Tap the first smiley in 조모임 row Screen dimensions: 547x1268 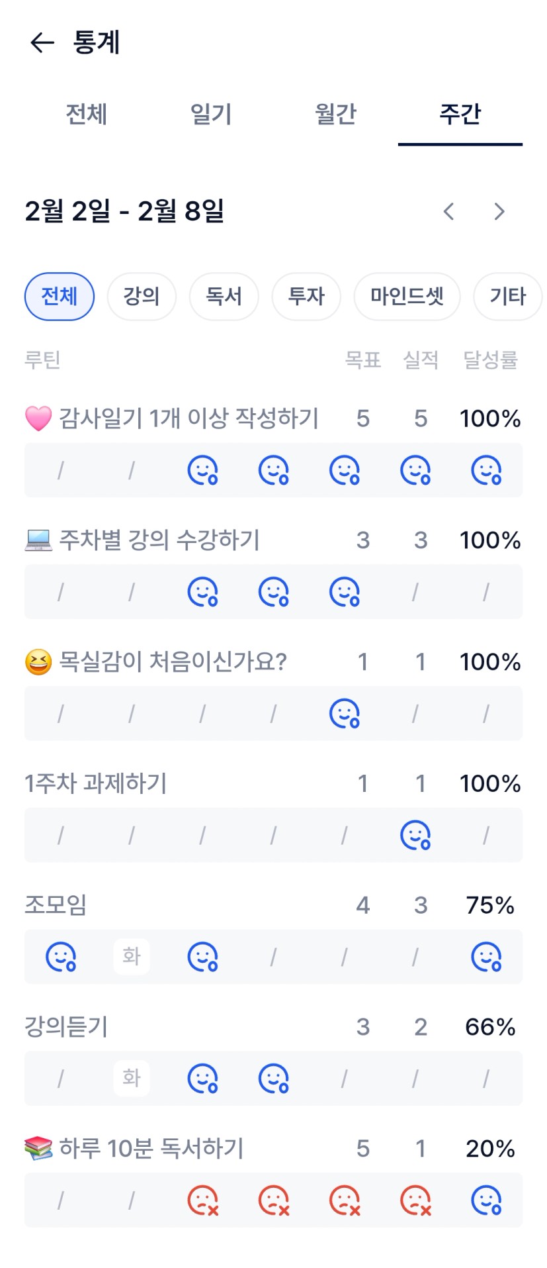(x=60, y=957)
